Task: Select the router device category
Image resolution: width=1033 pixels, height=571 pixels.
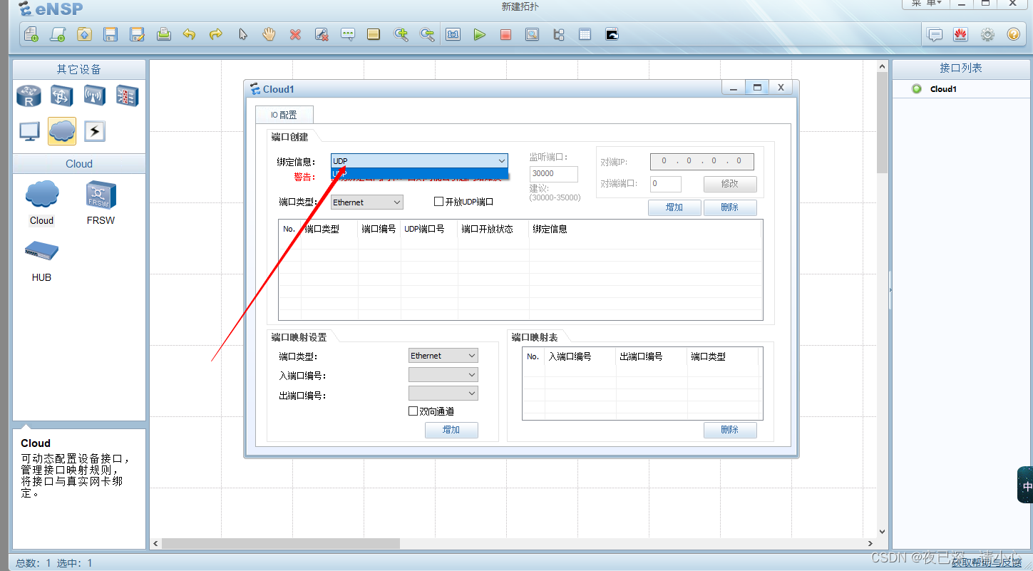Action: click(x=29, y=96)
